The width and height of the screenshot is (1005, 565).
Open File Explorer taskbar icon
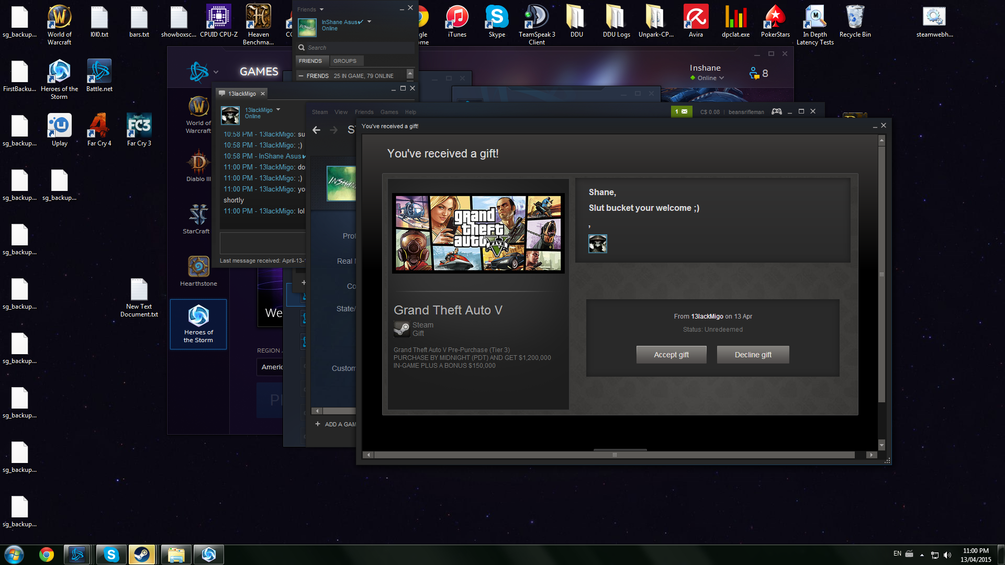[x=176, y=555]
